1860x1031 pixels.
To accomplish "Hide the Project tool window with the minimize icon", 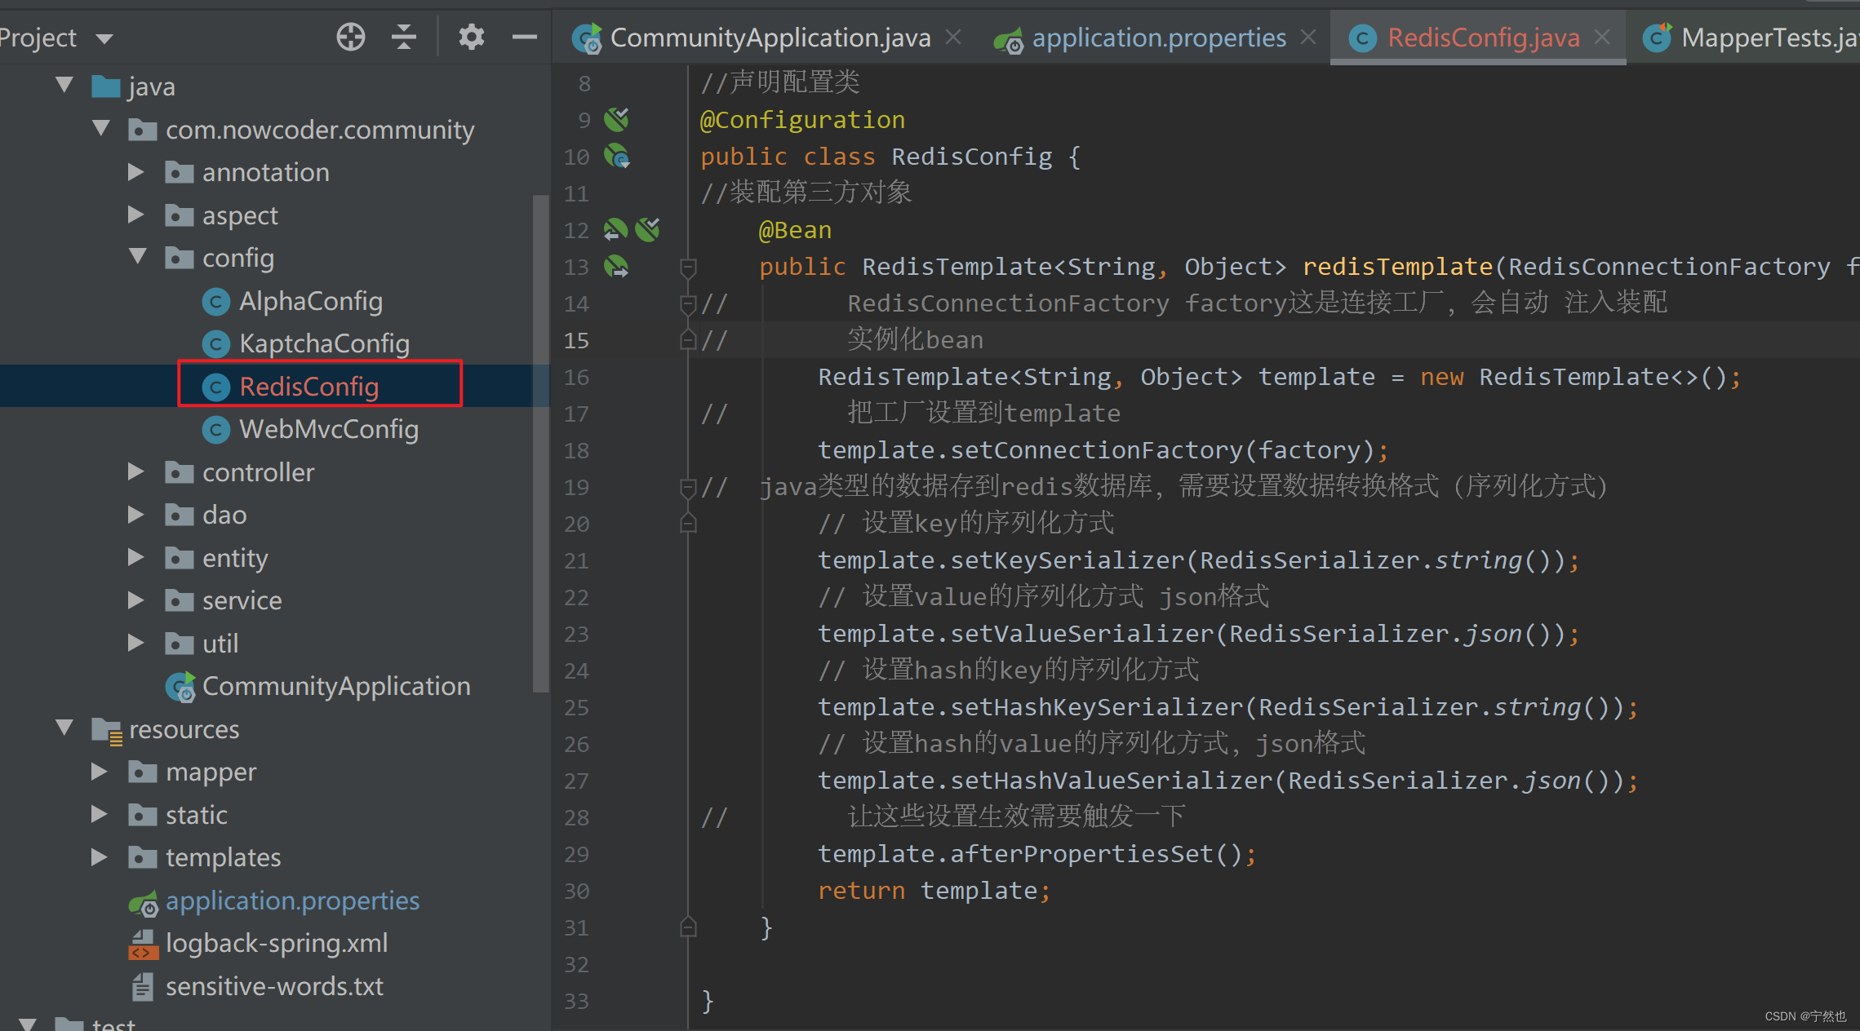I will (x=523, y=36).
